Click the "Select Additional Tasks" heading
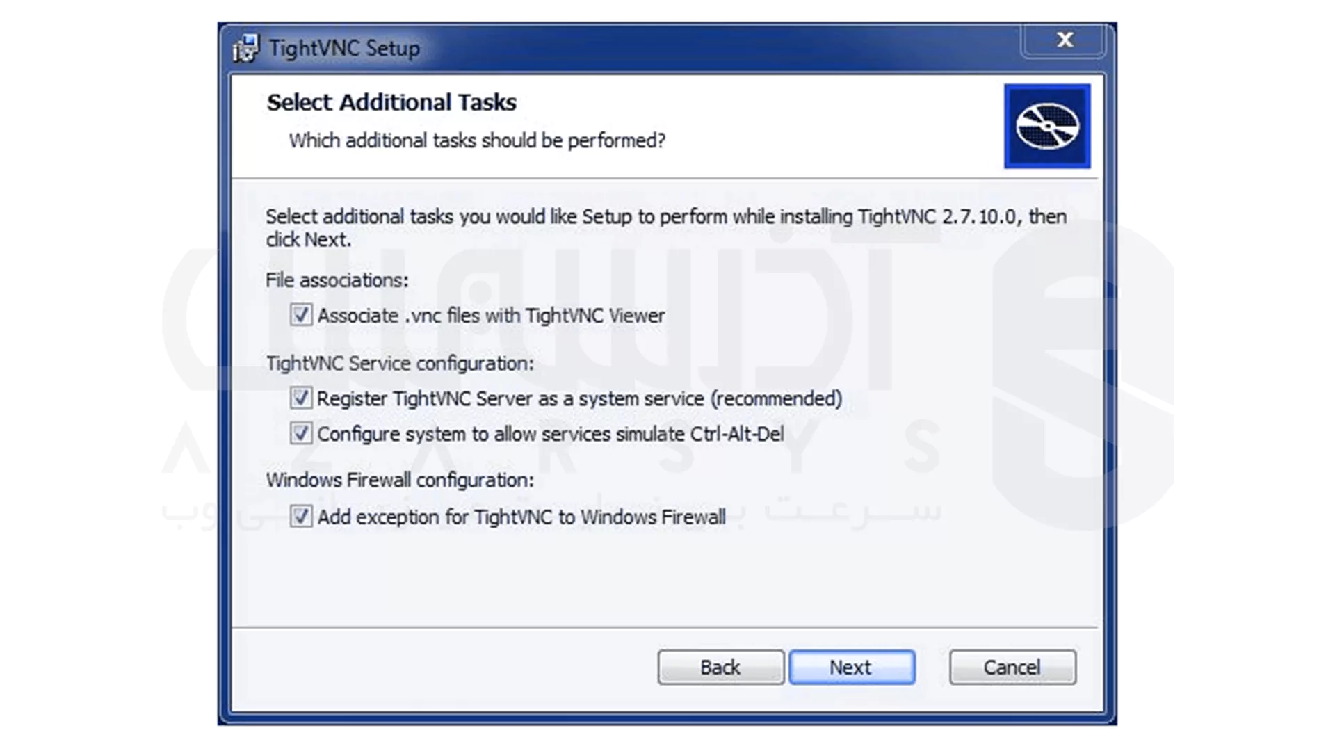Image resolution: width=1335 pixels, height=751 pixels. point(391,102)
